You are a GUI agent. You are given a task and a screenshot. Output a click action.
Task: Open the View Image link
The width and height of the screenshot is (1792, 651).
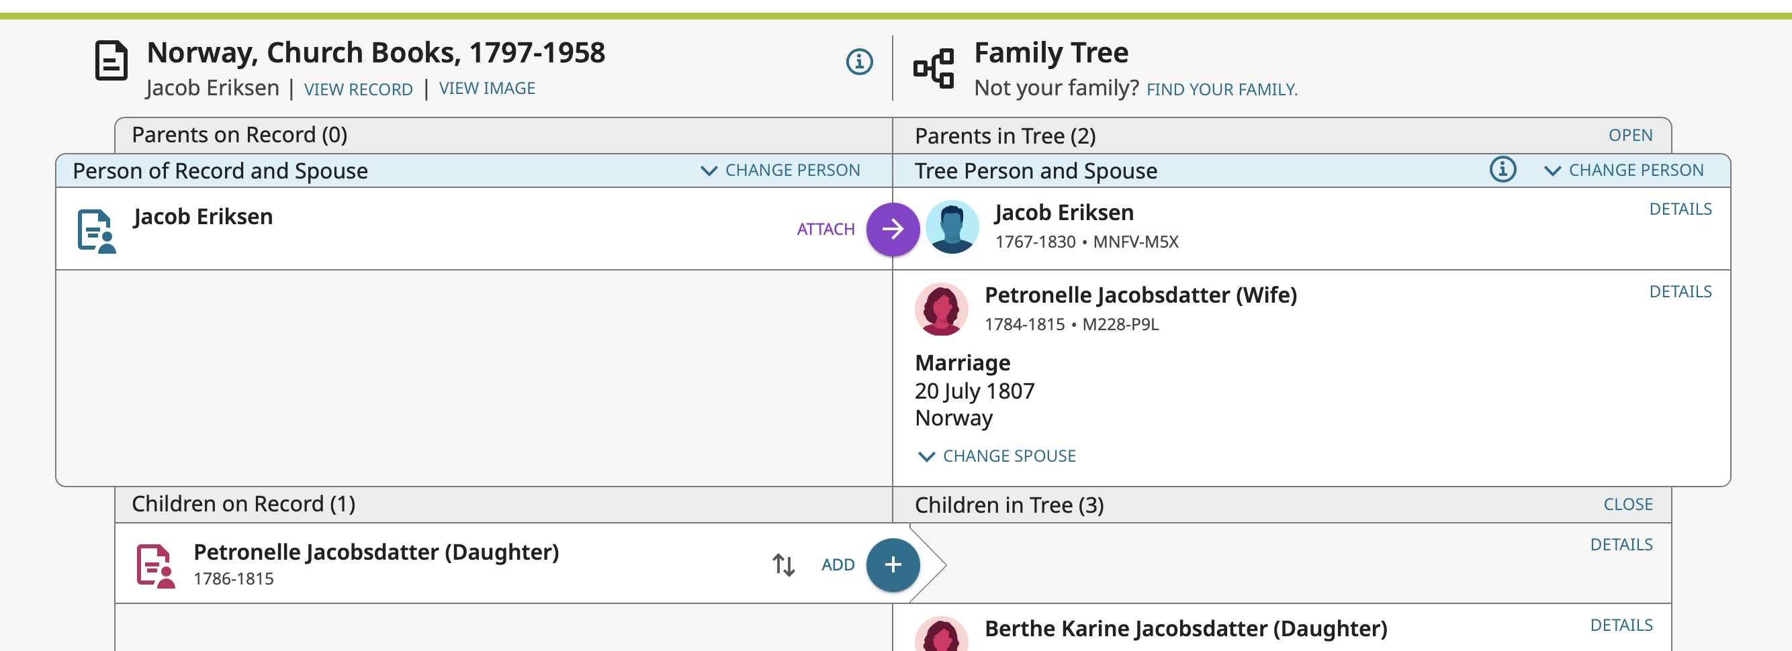(x=487, y=88)
